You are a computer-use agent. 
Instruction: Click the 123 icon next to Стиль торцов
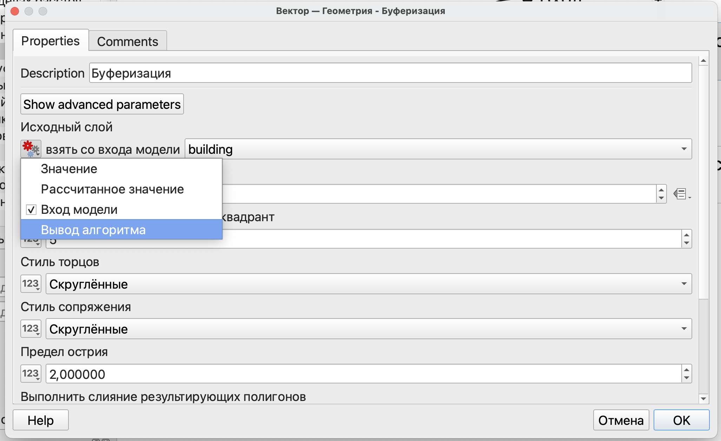coord(31,284)
